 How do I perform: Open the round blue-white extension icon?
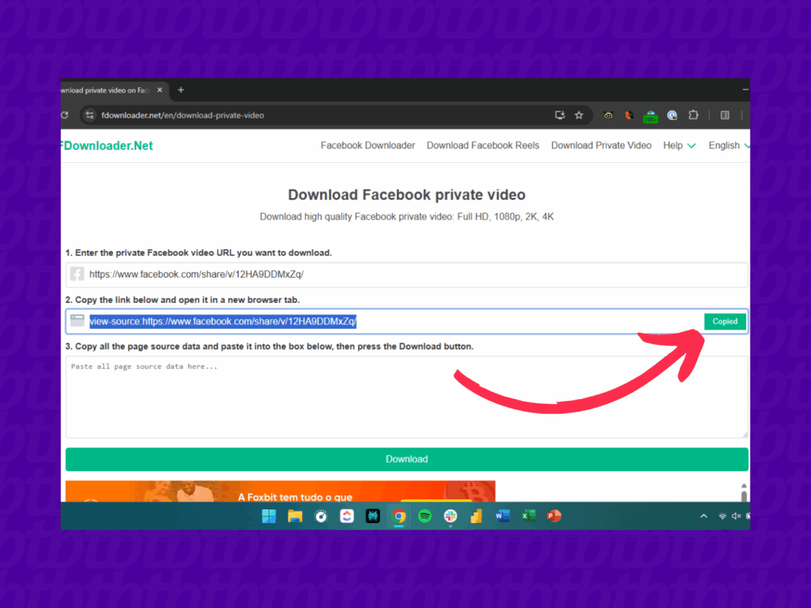(672, 115)
